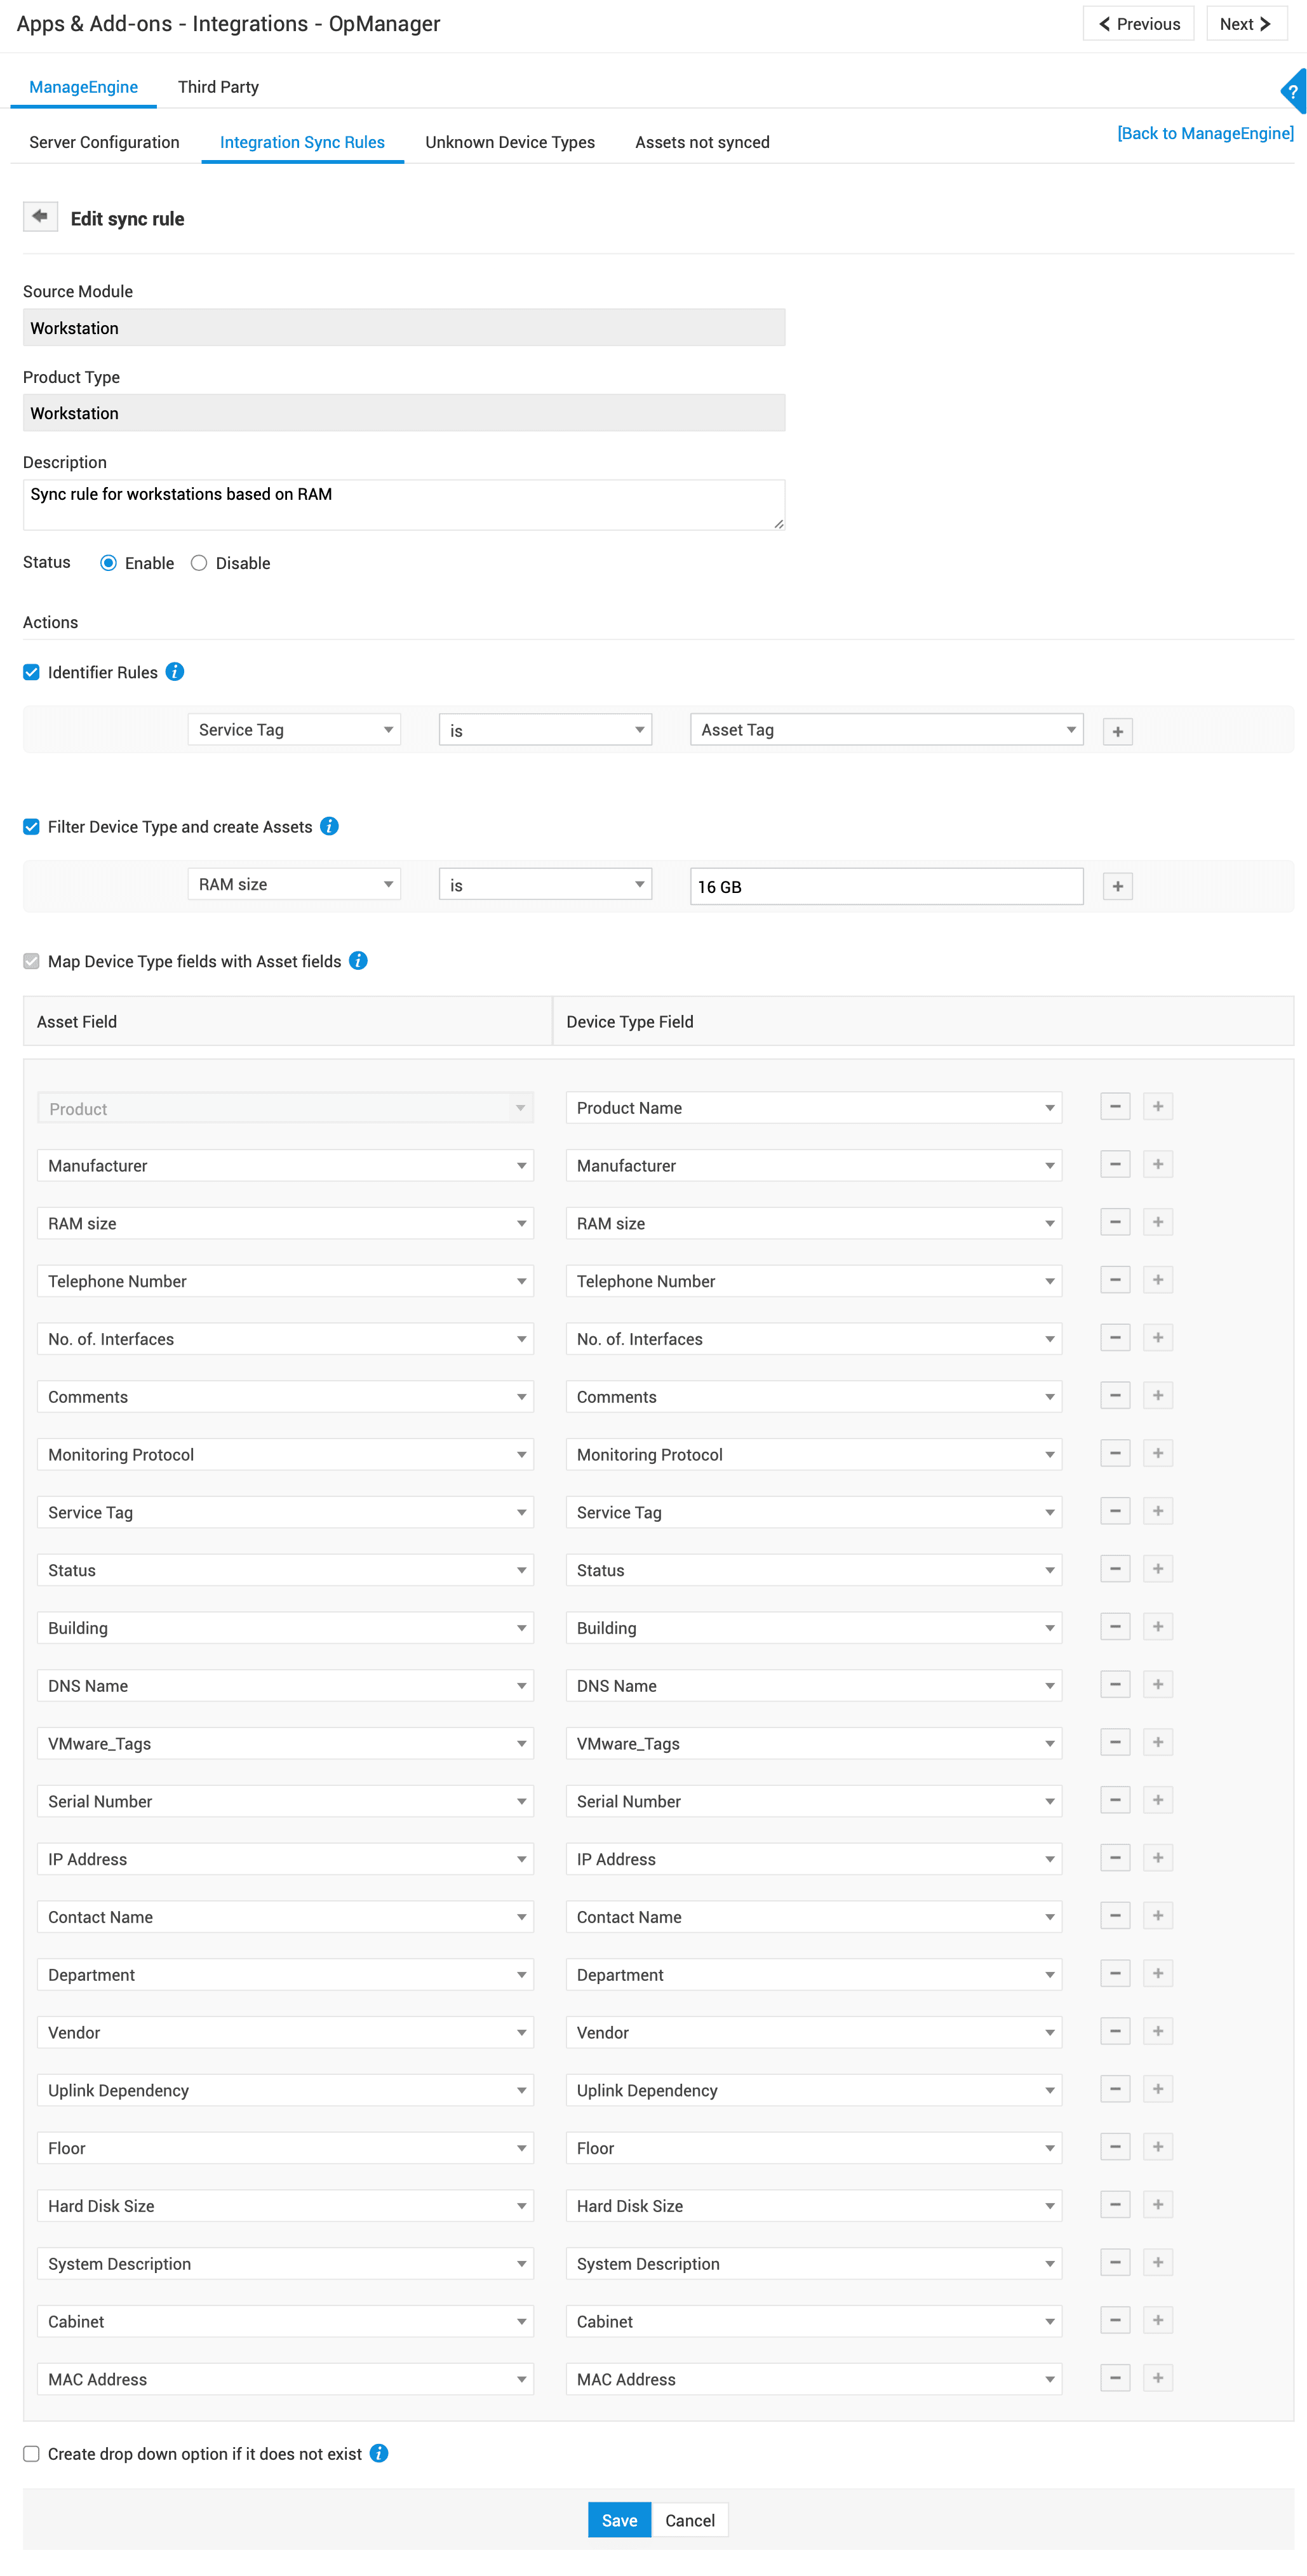The height and width of the screenshot is (2576, 1307).
Task: Add another identifier rule with plus icon
Action: point(1117,732)
